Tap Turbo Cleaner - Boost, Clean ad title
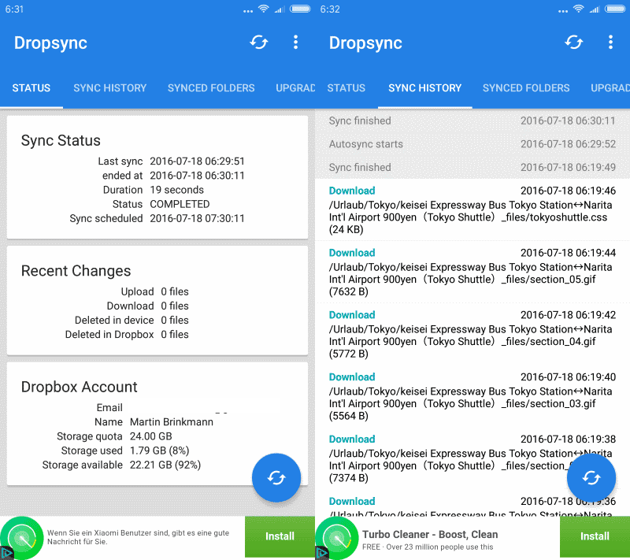 (430, 534)
